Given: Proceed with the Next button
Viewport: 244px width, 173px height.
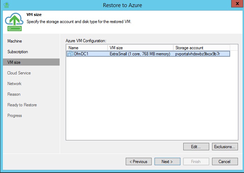Looking at the screenshot, I should pyautogui.click(x=167, y=162).
